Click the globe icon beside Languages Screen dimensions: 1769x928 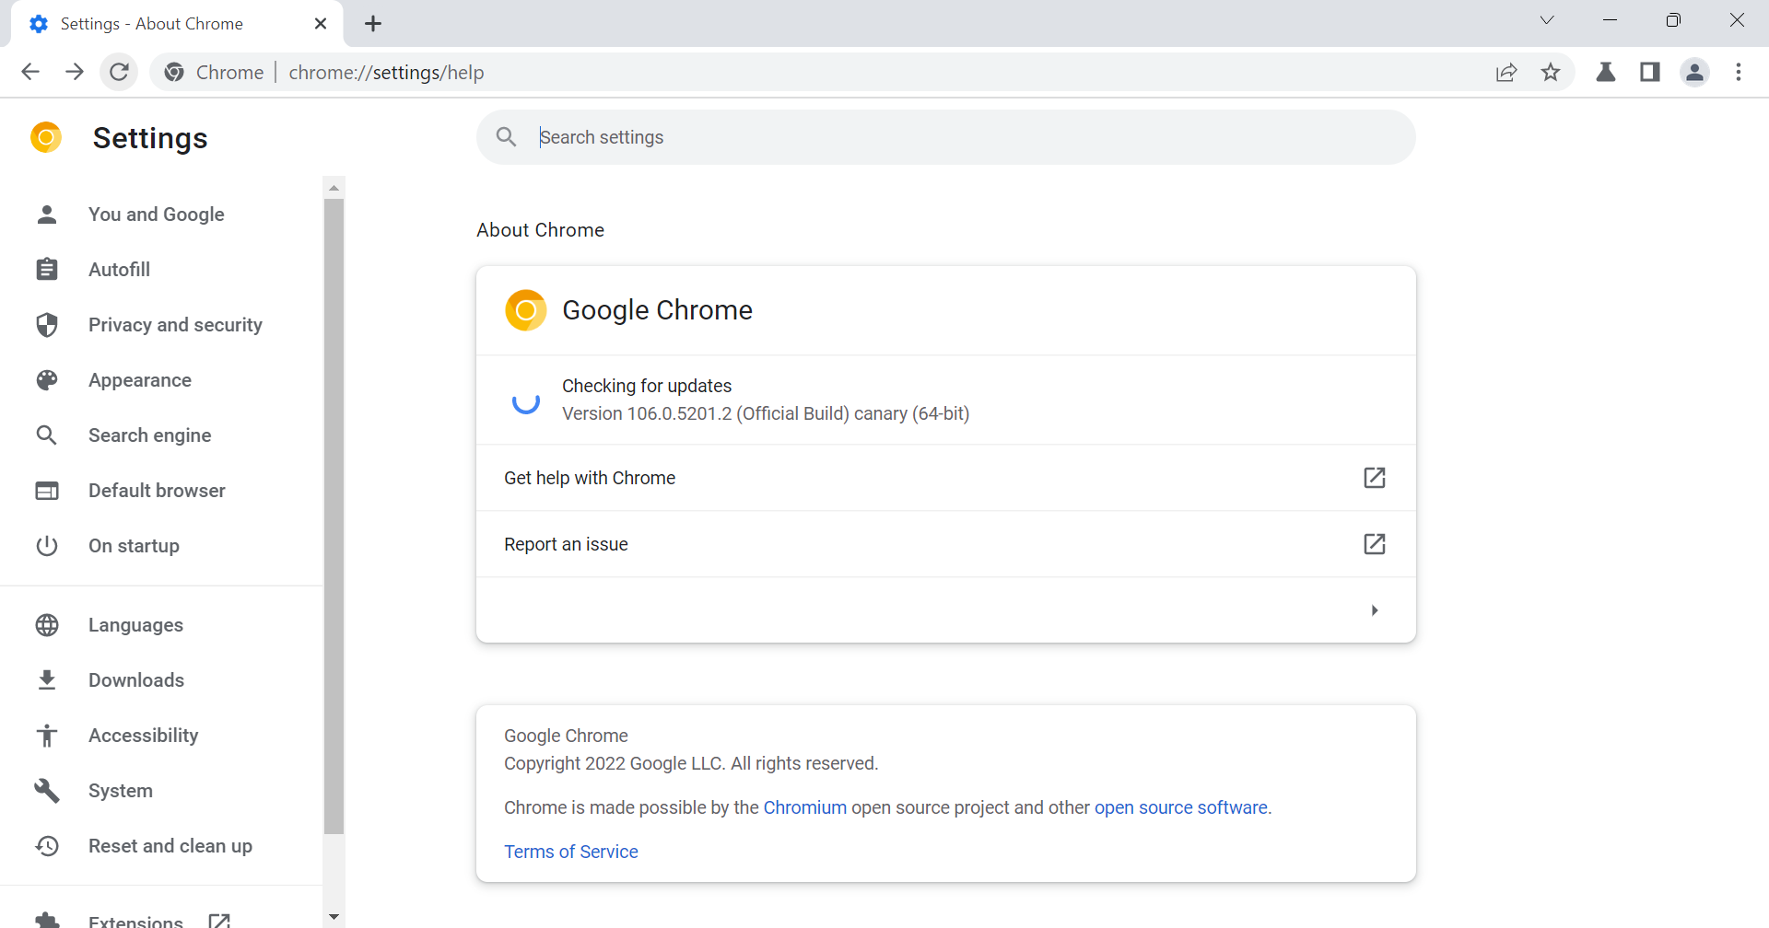47,625
